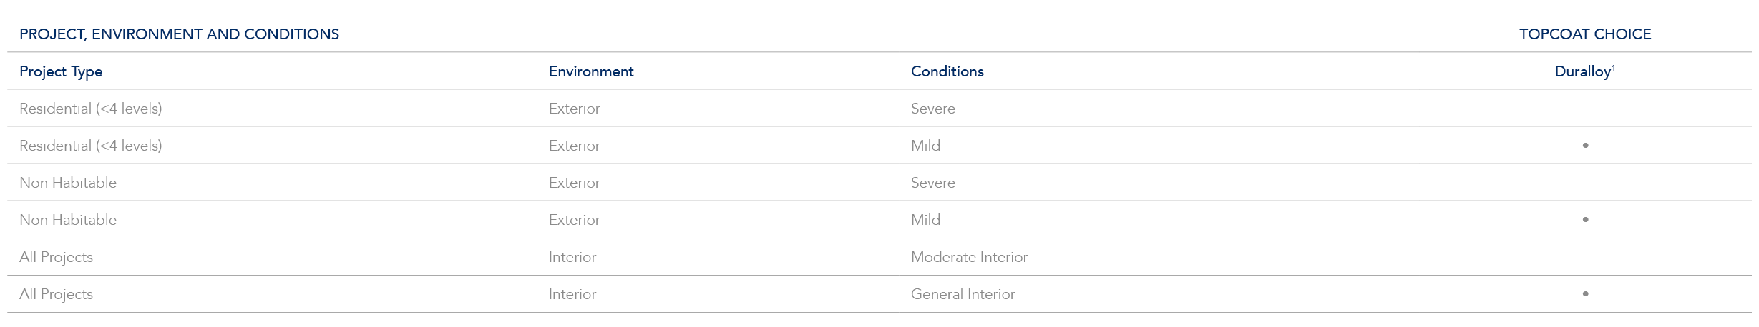Click Non Habitable in the Mild row

pos(68,220)
